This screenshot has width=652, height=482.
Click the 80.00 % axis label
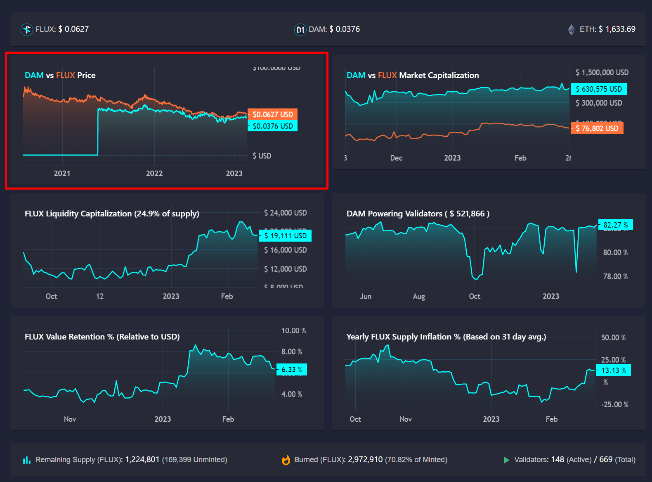pyautogui.click(x=615, y=252)
